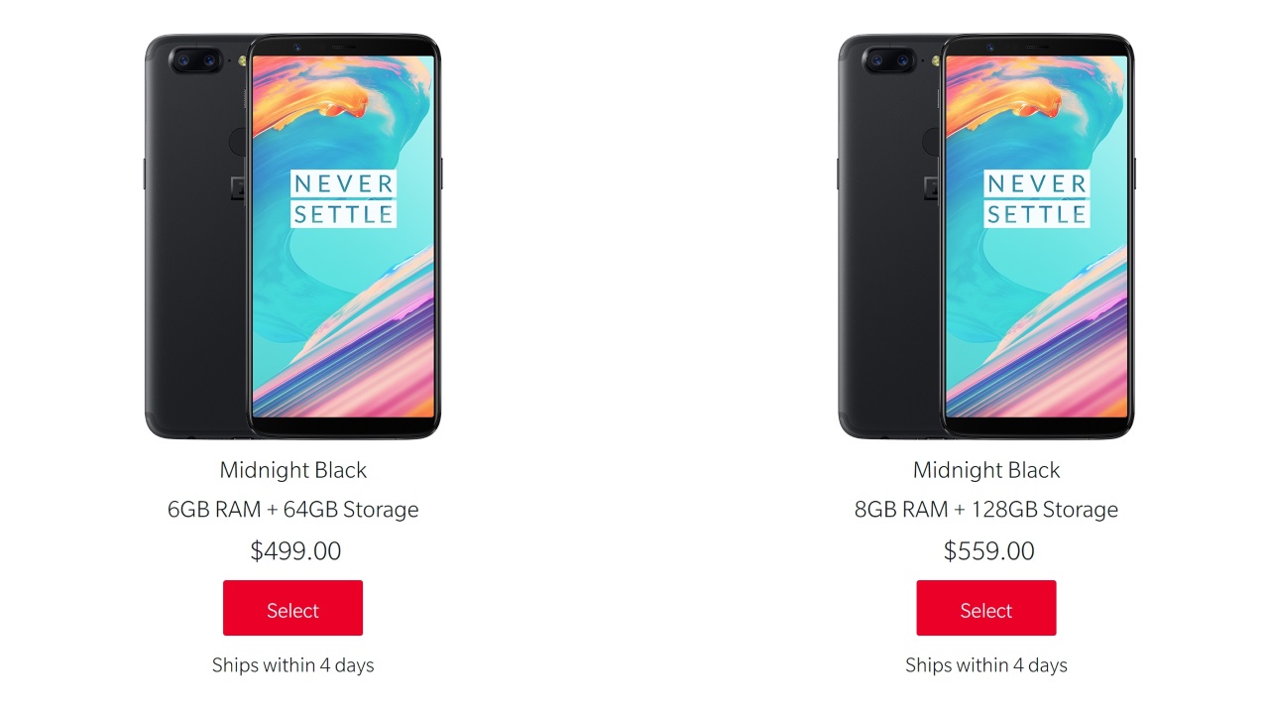The image size is (1269, 714).
Task: Click the yellow camera flash on the 64GB phone
Action: click(244, 60)
